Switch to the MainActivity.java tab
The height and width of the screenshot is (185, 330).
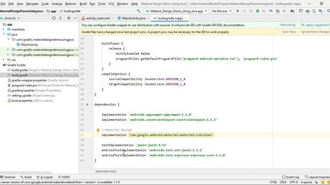point(134,18)
